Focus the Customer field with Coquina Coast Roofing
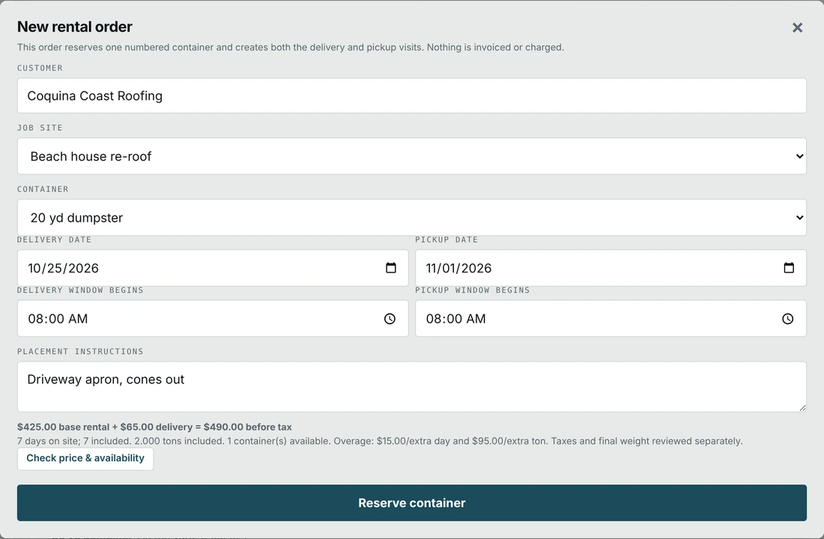824x539 pixels. click(411, 96)
